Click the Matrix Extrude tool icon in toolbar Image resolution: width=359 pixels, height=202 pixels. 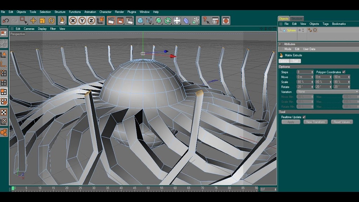(62, 21)
